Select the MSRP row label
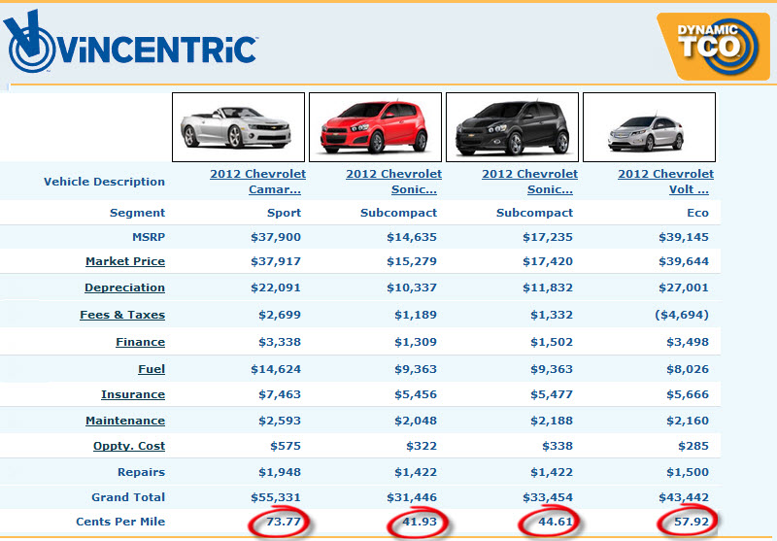 point(149,237)
